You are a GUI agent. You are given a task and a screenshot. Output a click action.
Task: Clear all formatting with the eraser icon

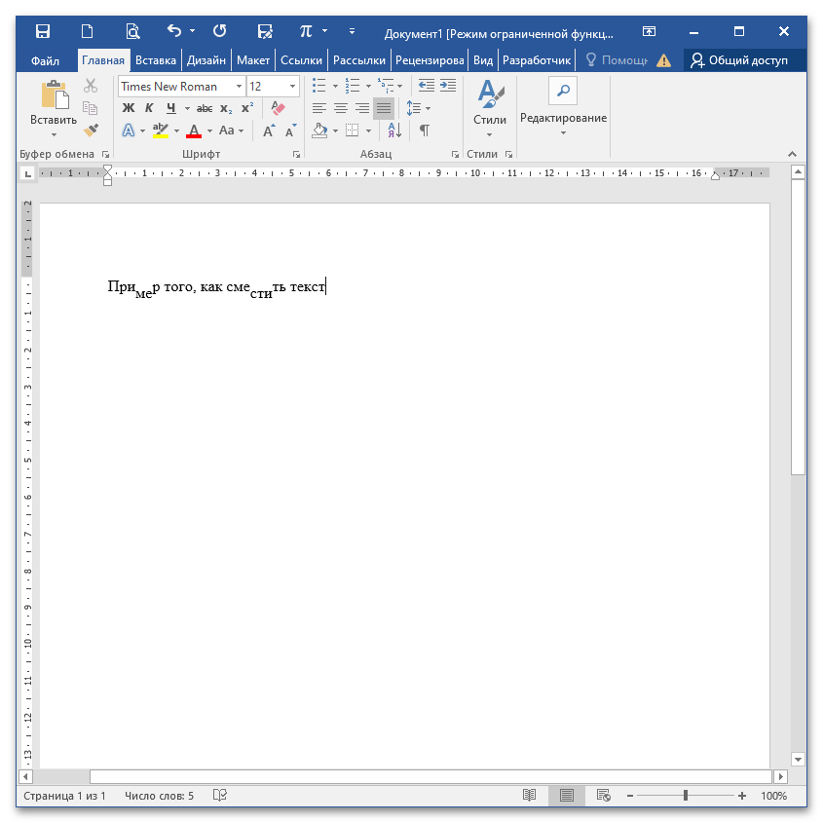(x=279, y=108)
